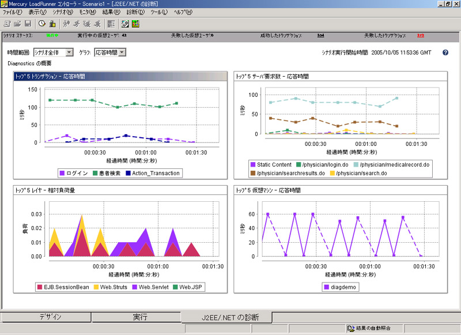The height and width of the screenshot is (335, 461).
Task: Click the purple ログイン legend swatch
Action: tap(62, 173)
